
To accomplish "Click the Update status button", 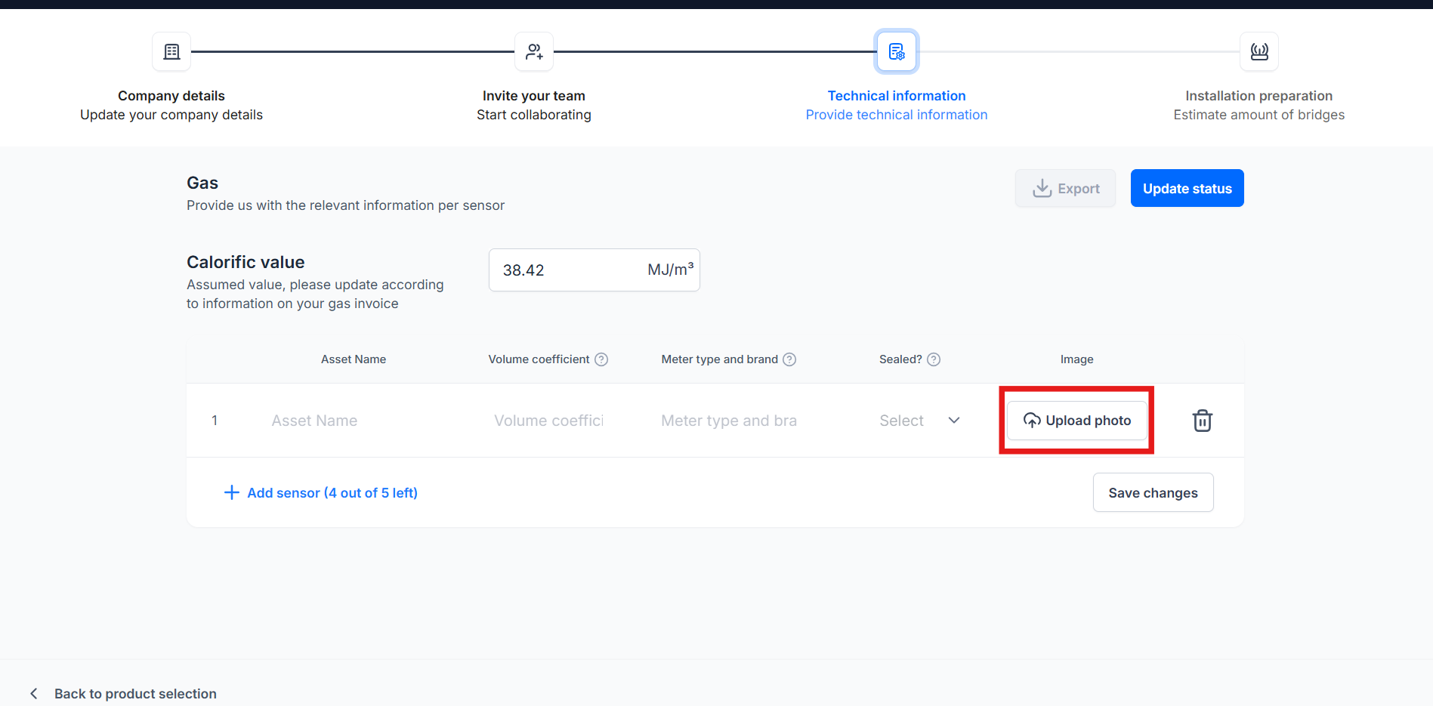I will click(x=1187, y=188).
